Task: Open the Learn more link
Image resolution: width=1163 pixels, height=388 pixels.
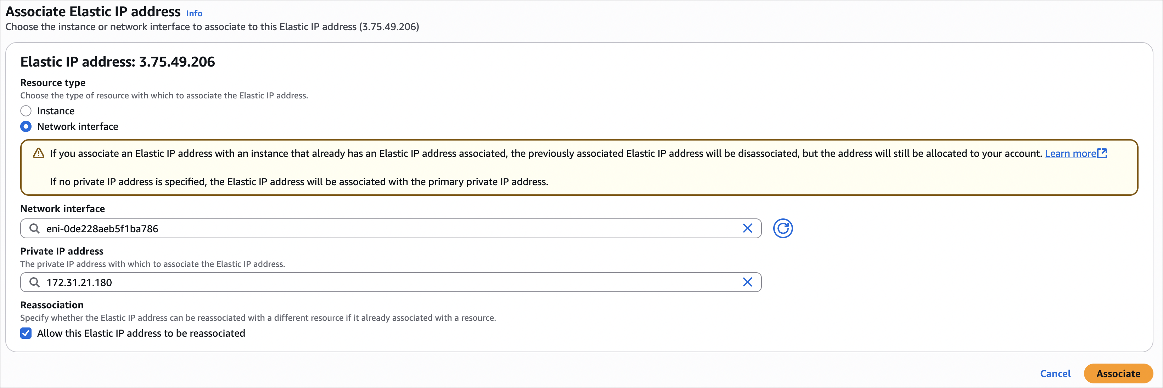Action: (1070, 153)
